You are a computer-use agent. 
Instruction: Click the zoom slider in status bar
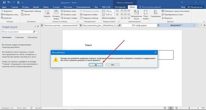click(189, 108)
